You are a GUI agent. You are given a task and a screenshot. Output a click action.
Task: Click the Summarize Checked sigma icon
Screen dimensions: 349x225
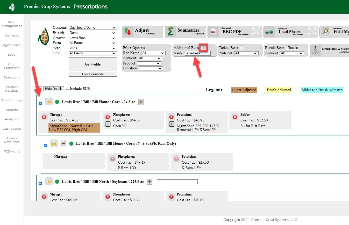coord(170,32)
